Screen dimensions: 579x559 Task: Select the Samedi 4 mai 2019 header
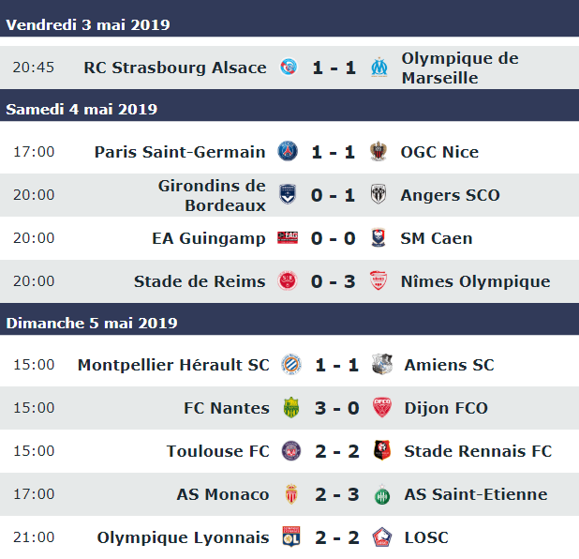[289, 110]
